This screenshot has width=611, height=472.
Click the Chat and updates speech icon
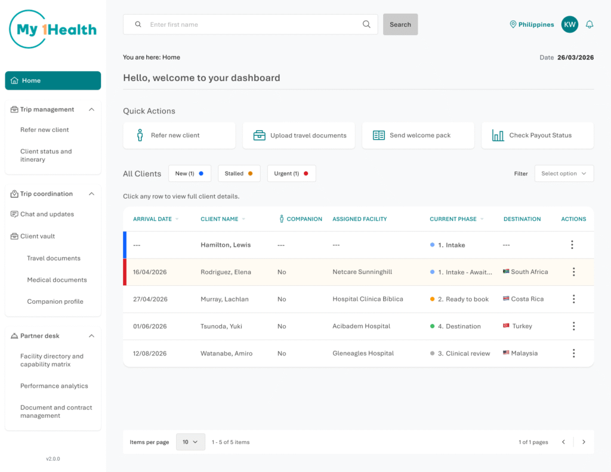pyautogui.click(x=14, y=214)
